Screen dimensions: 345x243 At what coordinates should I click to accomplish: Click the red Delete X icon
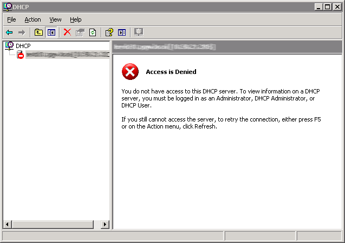tap(67, 32)
